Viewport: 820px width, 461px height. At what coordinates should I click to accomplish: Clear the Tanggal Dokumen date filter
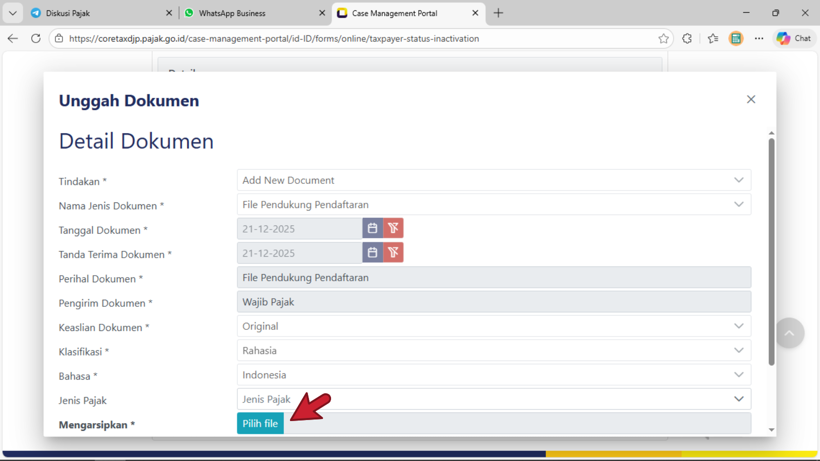point(393,228)
